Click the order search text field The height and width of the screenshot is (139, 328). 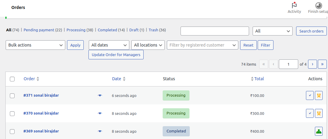(x=214, y=31)
